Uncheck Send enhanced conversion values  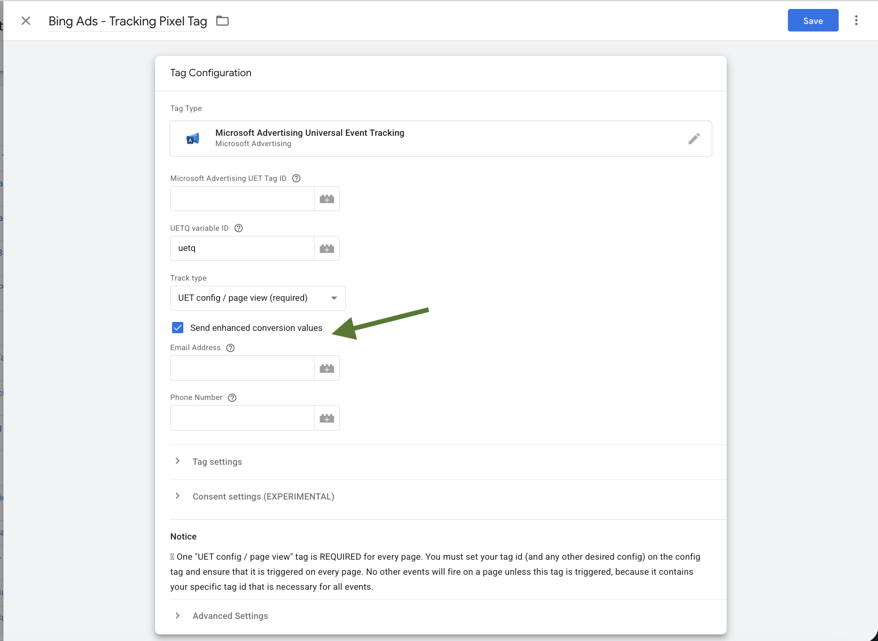[x=178, y=328]
